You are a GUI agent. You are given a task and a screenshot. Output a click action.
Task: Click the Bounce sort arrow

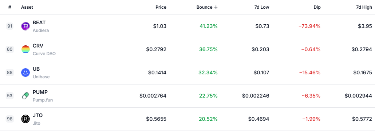click(216, 7)
